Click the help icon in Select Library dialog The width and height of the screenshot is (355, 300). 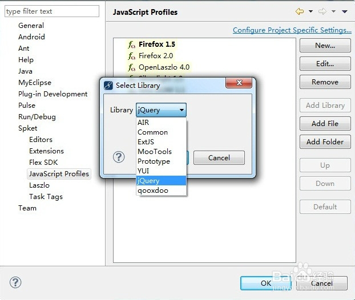pyautogui.click(x=119, y=157)
